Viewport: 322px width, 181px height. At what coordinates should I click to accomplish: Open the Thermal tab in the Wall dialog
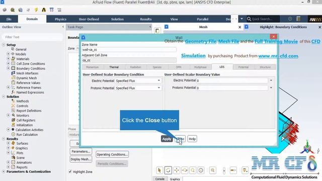click(114, 67)
